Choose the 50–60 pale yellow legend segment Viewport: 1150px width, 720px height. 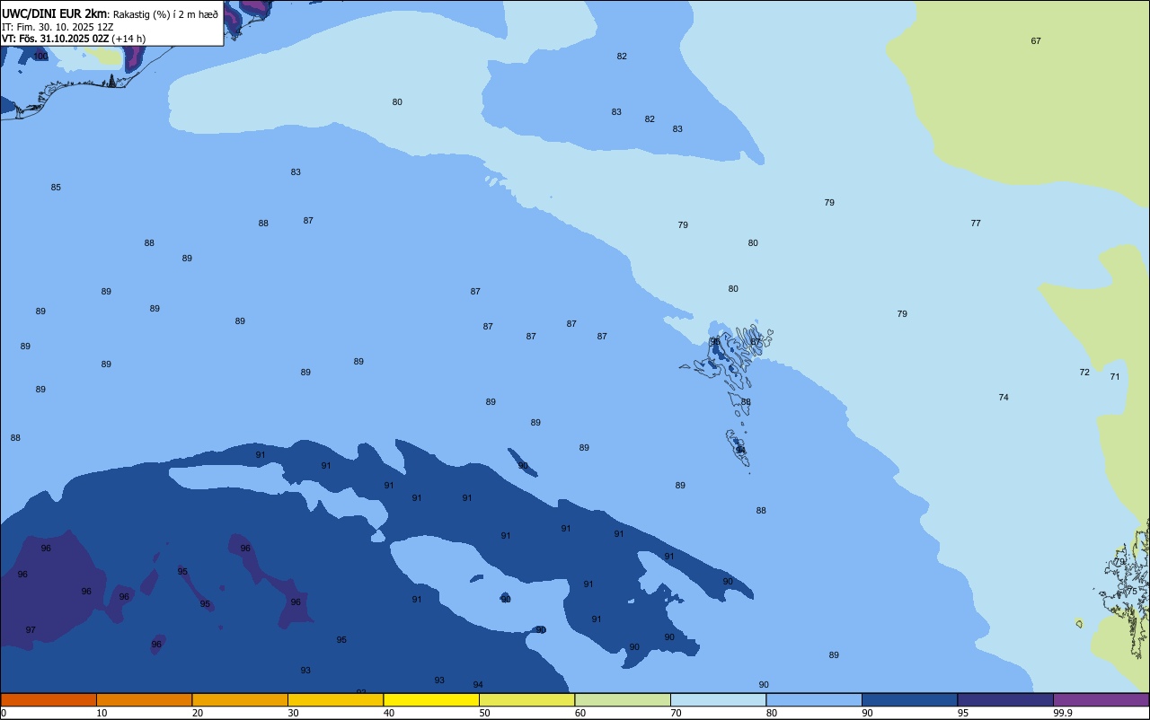526,699
